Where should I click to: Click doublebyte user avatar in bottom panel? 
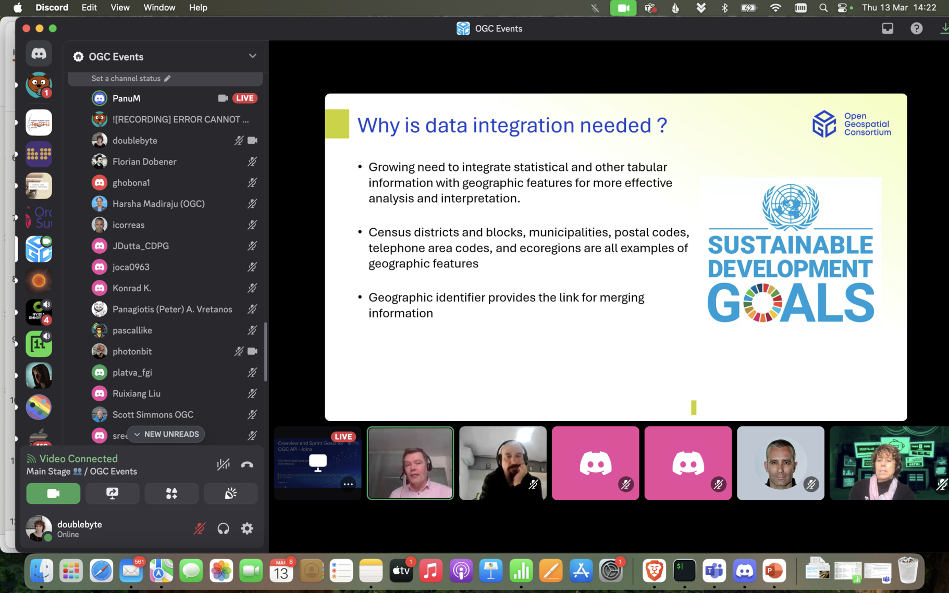pyautogui.click(x=39, y=528)
